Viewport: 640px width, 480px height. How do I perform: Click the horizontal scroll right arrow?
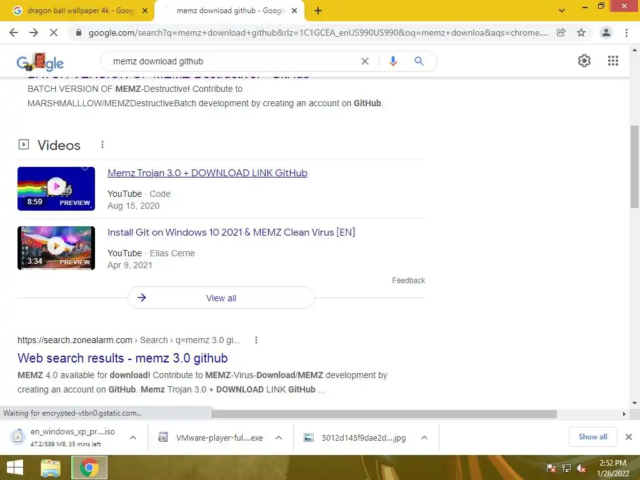pyautogui.click(x=624, y=414)
